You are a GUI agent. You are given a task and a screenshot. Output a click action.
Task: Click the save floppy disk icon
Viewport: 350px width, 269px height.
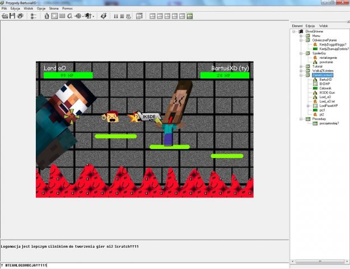pyautogui.click(x=12, y=16)
